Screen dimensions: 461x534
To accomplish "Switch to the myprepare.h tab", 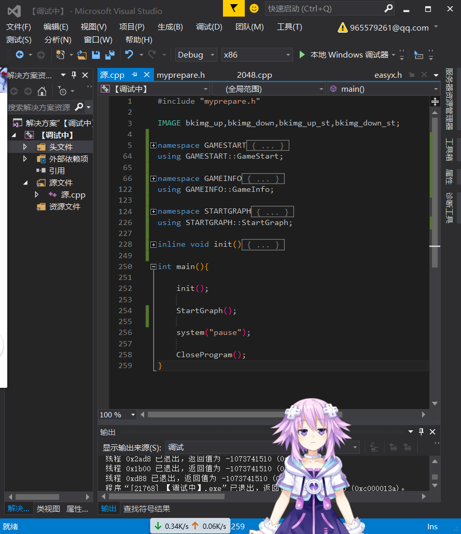I will pyautogui.click(x=180, y=75).
